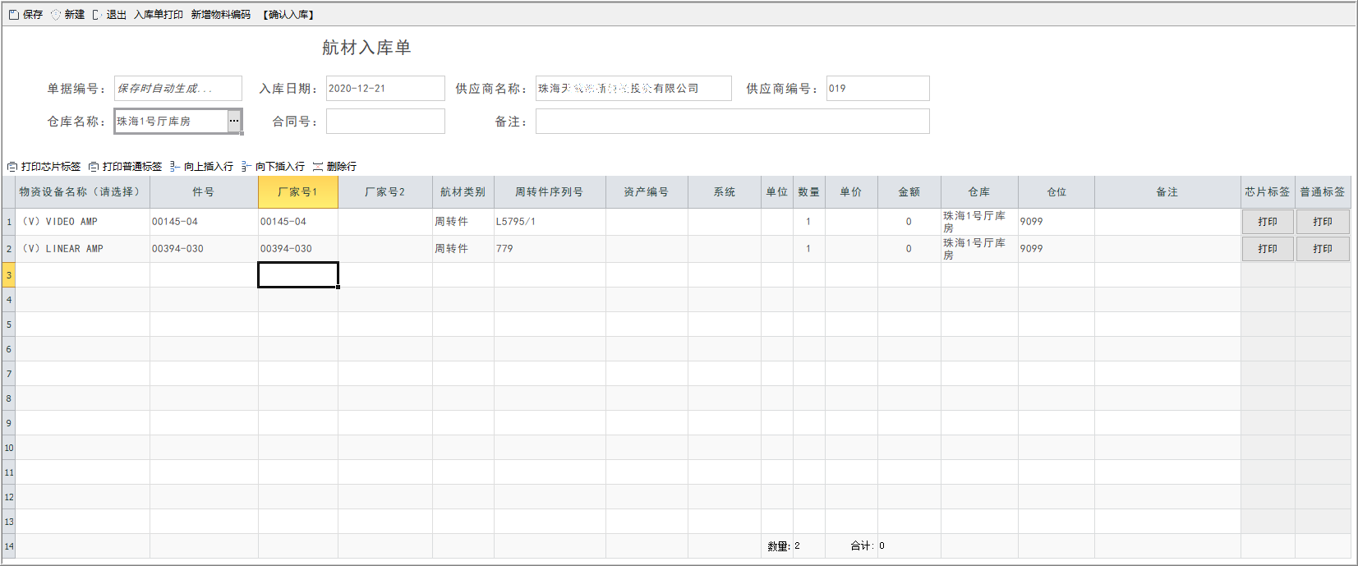This screenshot has width=1358, height=566.
Task: Click the 航材类别 column header
Action: pyautogui.click(x=463, y=192)
